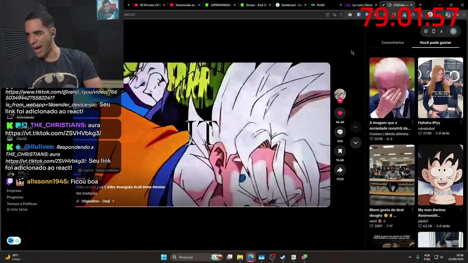This screenshot has width=468, height=263.
Task: Open Steam from the taskbar
Action: (283, 257)
